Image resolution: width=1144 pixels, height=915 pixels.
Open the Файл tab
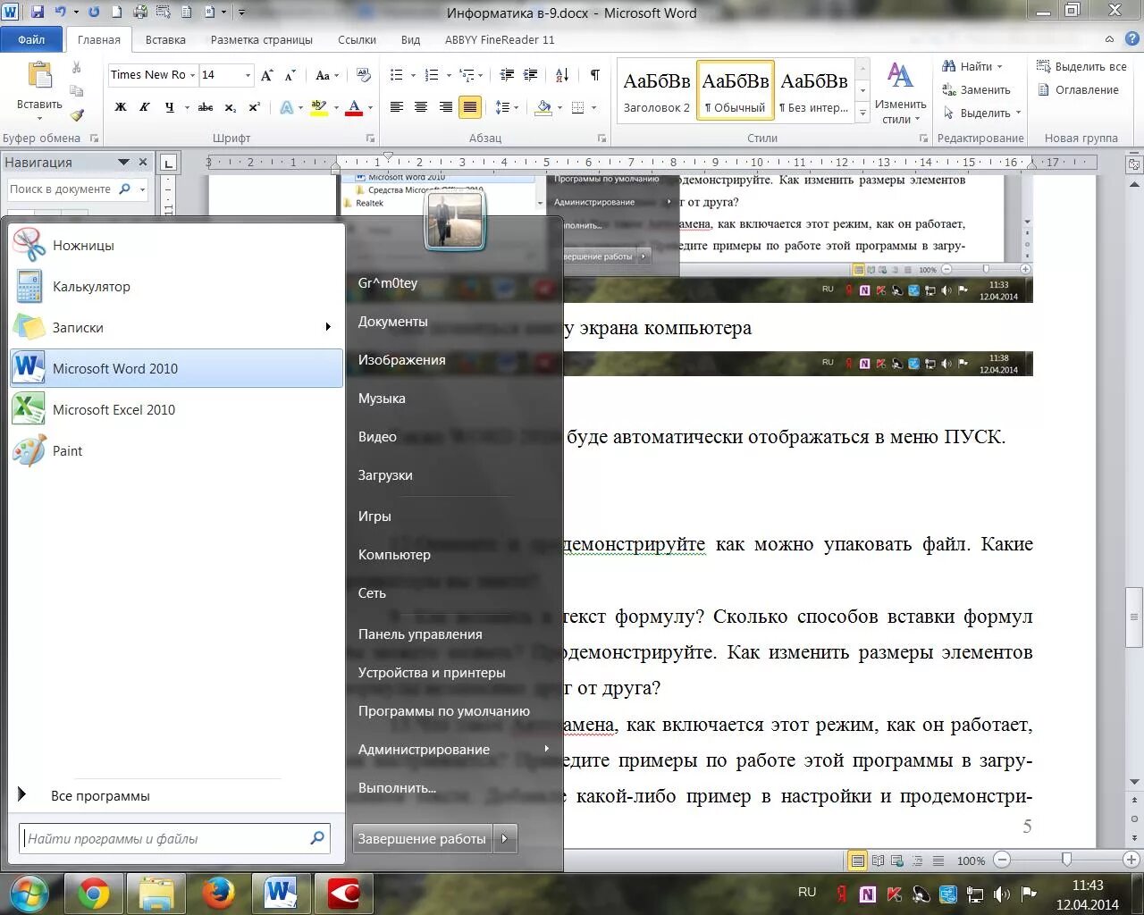click(31, 39)
